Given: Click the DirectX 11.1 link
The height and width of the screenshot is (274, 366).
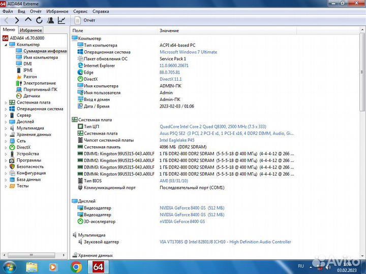Looking at the screenshot, I should coord(171,79).
